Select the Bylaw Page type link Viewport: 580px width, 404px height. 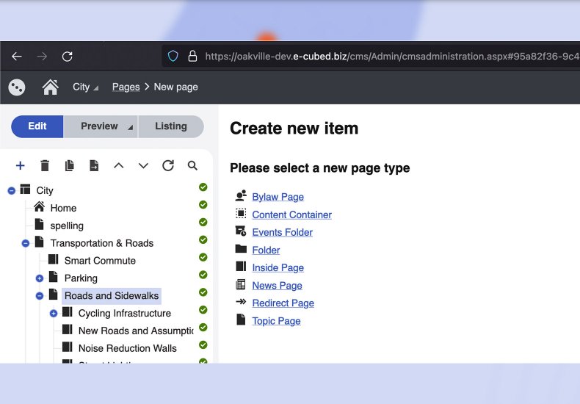(278, 197)
